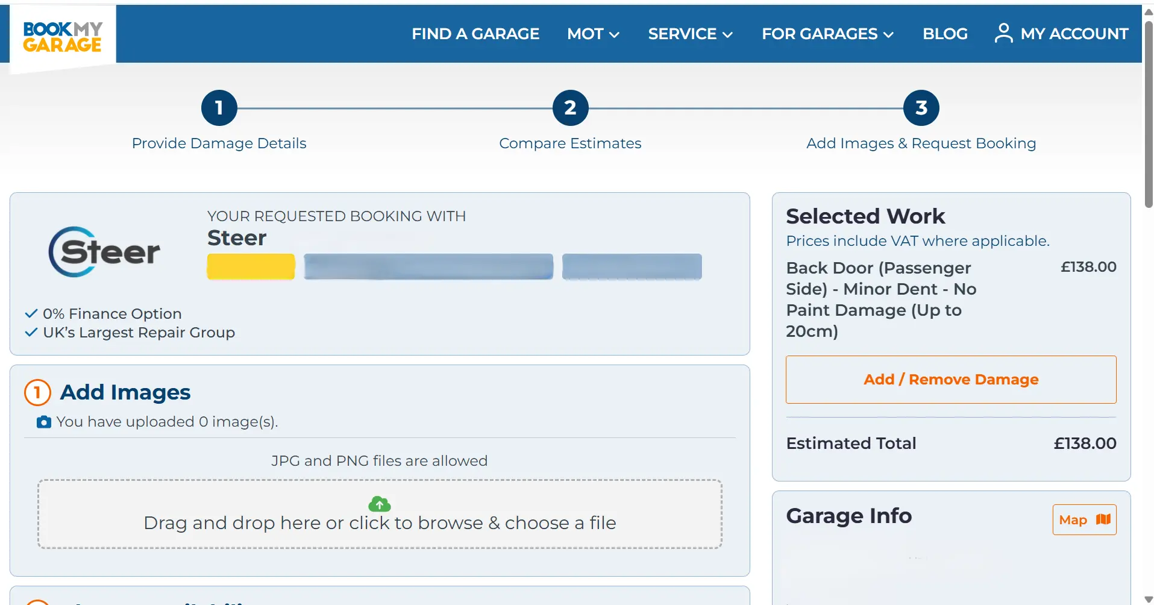Expand the FOR GARAGES dropdown
Screen dimensions: 1154x605
[826, 34]
